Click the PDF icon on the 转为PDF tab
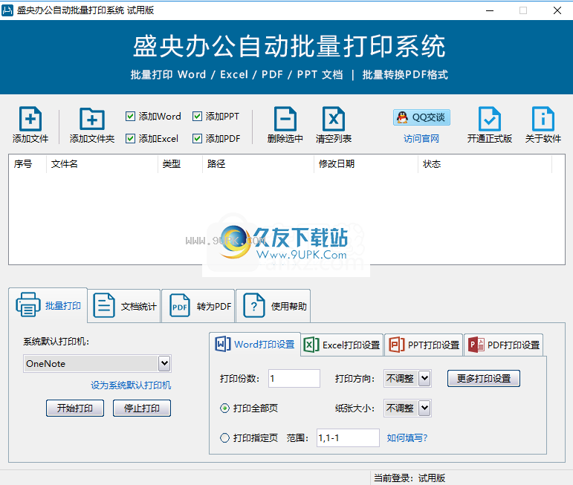573x485 pixels. click(180, 305)
